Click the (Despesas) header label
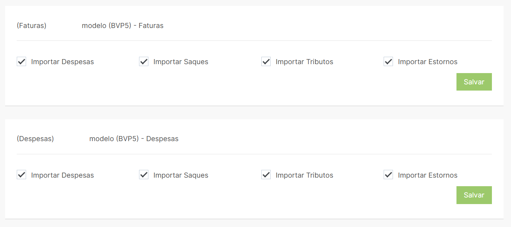The height and width of the screenshot is (227, 511). [35, 139]
